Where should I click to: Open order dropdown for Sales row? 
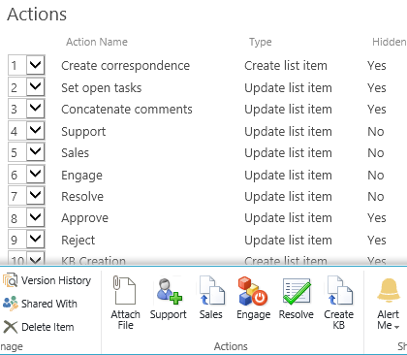(35, 152)
